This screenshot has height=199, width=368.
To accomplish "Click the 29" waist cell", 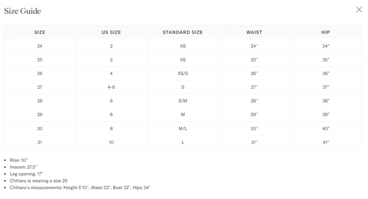I will tap(254, 114).
